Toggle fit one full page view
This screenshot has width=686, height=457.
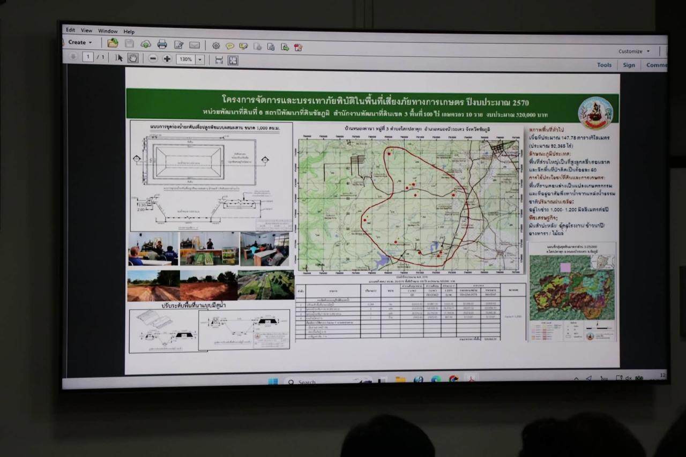pyautogui.click(x=233, y=61)
